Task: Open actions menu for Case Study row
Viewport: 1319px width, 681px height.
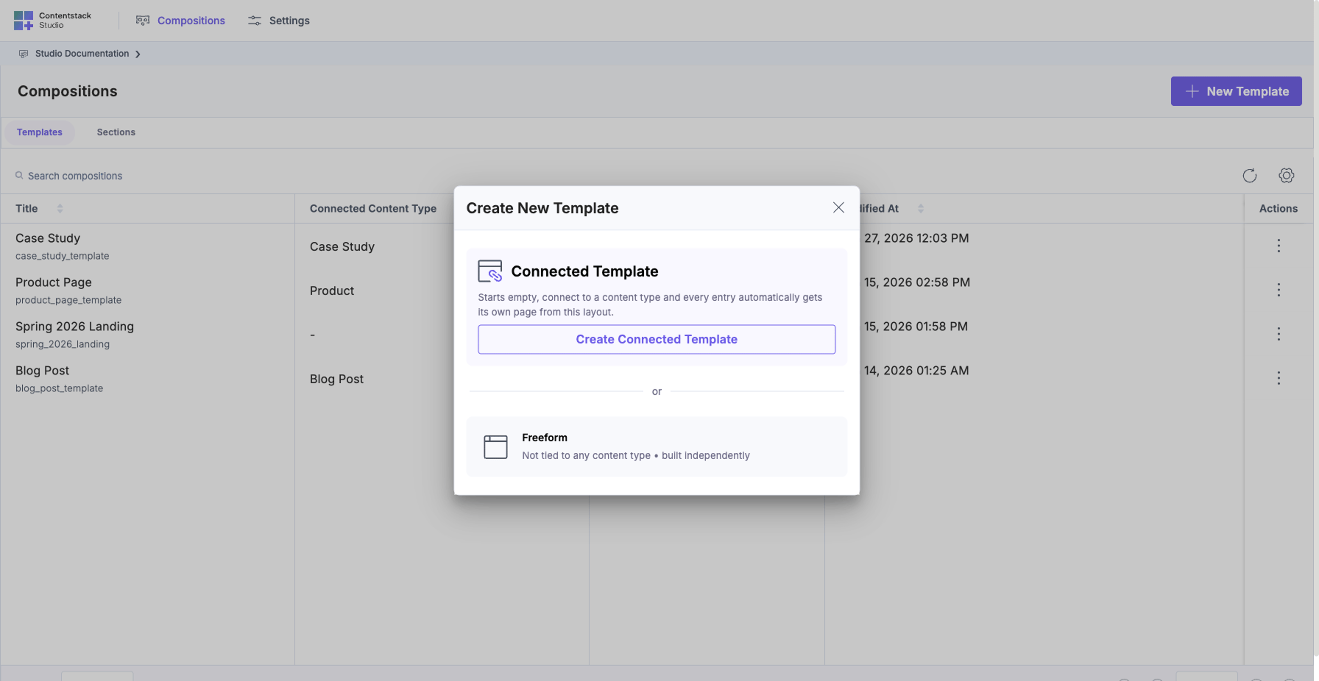Action: [1278, 245]
